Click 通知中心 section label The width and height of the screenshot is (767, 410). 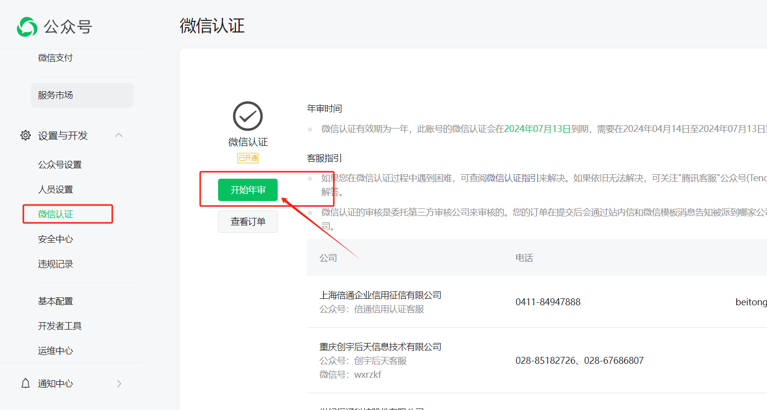tap(56, 384)
